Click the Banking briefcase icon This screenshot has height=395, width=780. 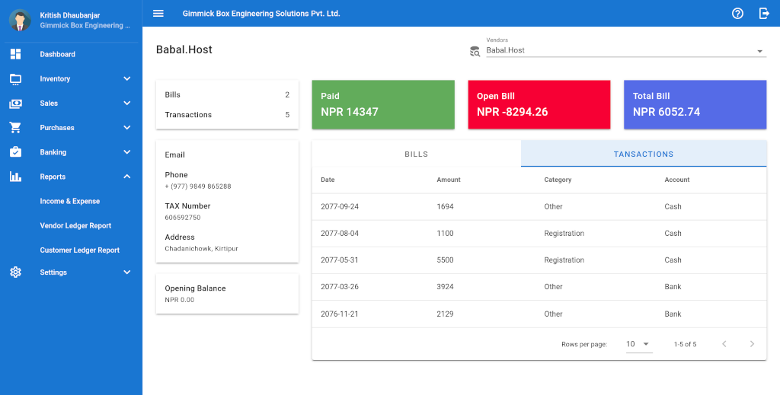click(15, 152)
